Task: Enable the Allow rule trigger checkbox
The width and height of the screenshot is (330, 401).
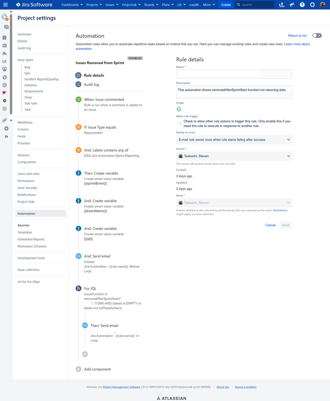Action: [x=180, y=123]
